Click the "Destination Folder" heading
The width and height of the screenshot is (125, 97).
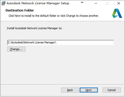20,10
